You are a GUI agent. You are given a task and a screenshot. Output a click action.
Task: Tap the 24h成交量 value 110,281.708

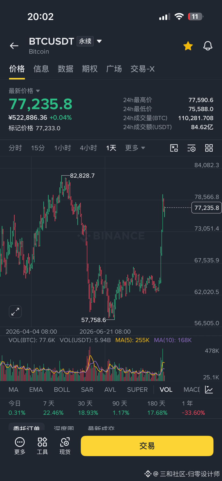(x=196, y=118)
